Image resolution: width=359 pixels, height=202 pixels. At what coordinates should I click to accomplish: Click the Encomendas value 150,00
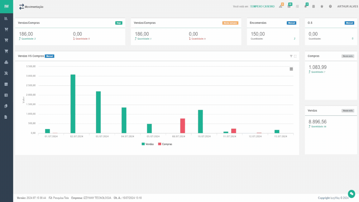[258, 34]
